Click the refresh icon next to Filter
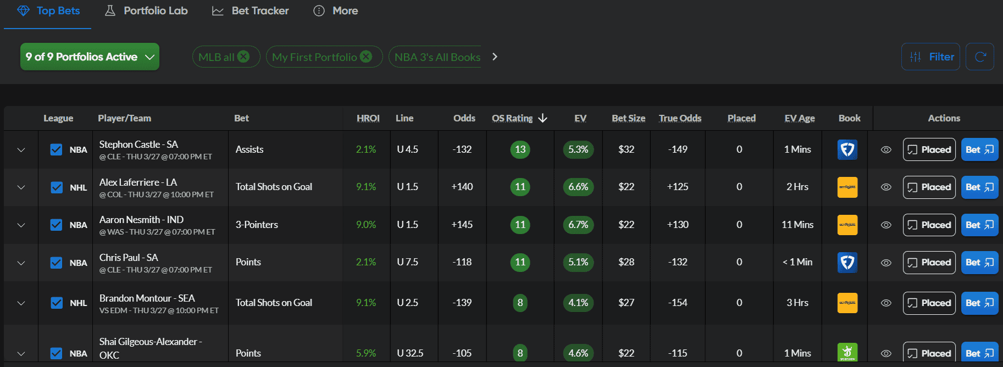The height and width of the screenshot is (367, 1003). pos(980,57)
